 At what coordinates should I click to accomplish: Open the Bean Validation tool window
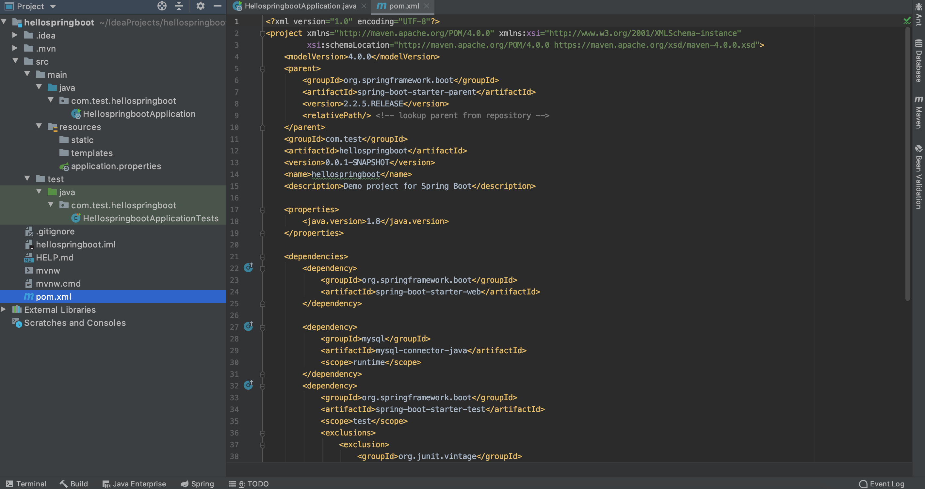coord(918,177)
